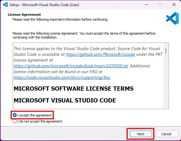Screen dimensions: 181x141
Task: Click the 'I do not accept the agreement' label text
Action: tap(40, 121)
